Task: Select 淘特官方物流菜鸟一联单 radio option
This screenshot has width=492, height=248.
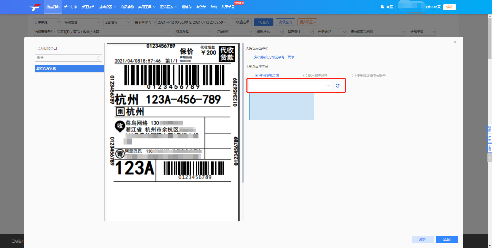Action: 274,57
